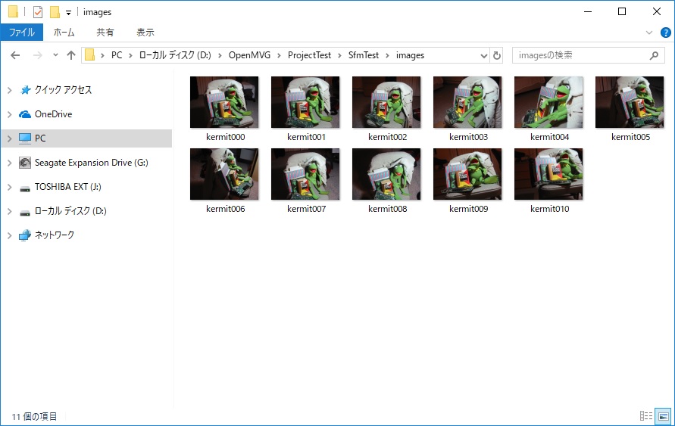The width and height of the screenshot is (675, 426).
Task: Switch to the ホーム ribbon tab
Action: pos(64,33)
